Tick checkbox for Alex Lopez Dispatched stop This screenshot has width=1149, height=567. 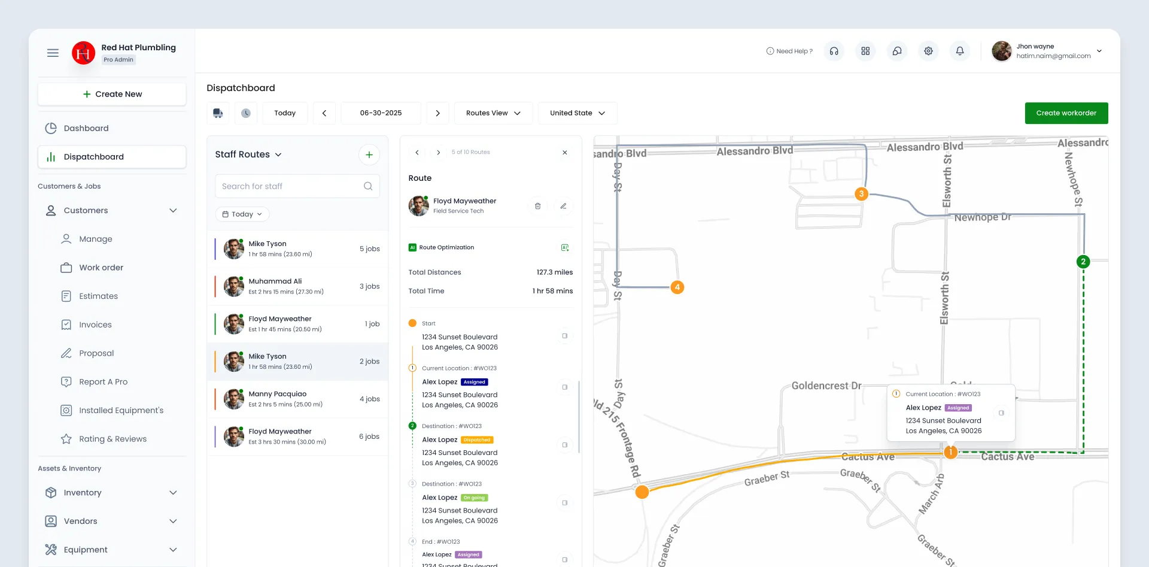click(x=564, y=445)
